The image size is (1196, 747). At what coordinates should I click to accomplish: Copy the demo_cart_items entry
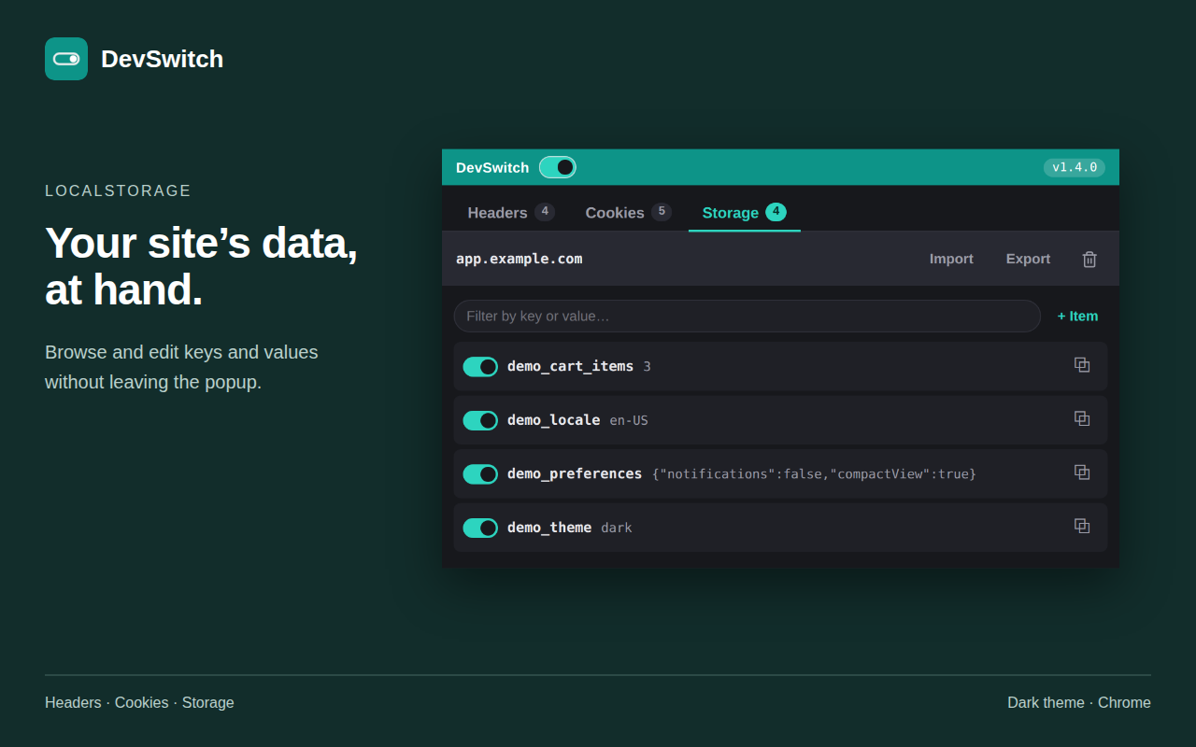click(1082, 365)
